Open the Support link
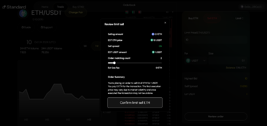The image size is (267, 126). pos(47,27)
